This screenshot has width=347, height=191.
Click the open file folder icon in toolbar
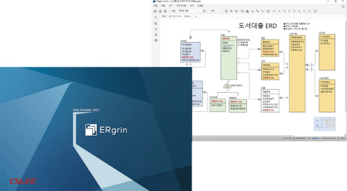pos(155,11)
